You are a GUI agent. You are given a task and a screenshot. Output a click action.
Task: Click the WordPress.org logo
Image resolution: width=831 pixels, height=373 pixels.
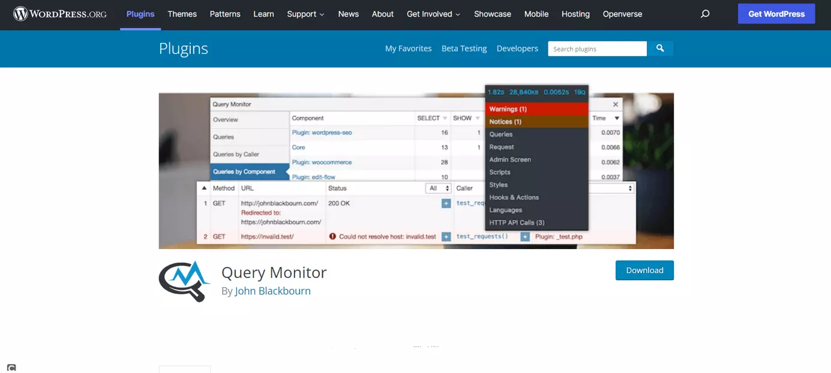pyautogui.click(x=59, y=14)
